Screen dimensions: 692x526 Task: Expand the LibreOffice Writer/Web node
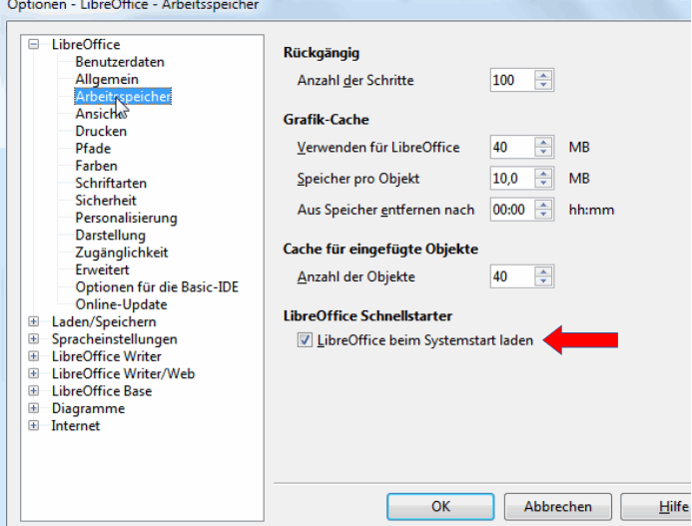coord(34,373)
